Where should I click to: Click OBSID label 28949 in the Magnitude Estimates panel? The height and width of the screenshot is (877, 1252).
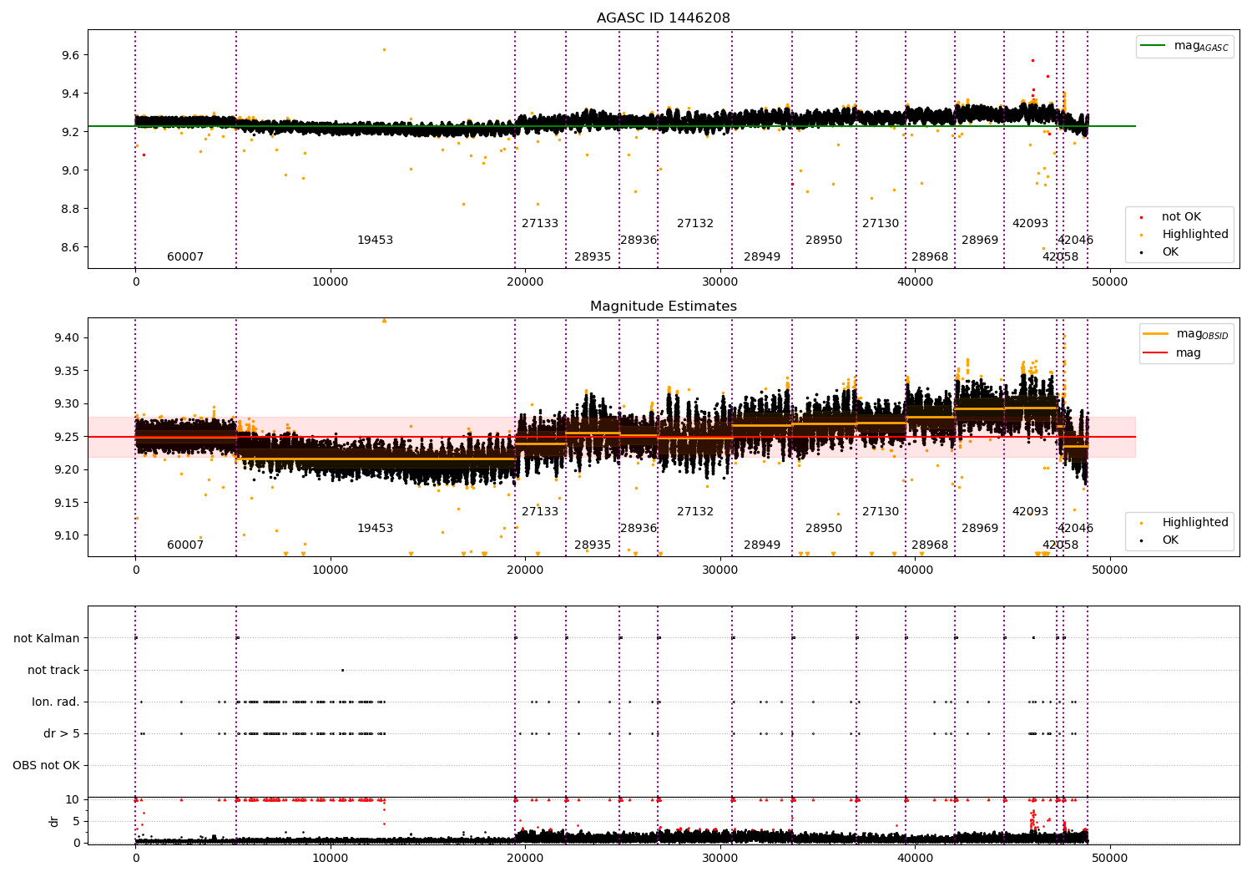pos(762,545)
